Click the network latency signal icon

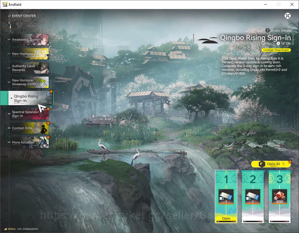6,229
